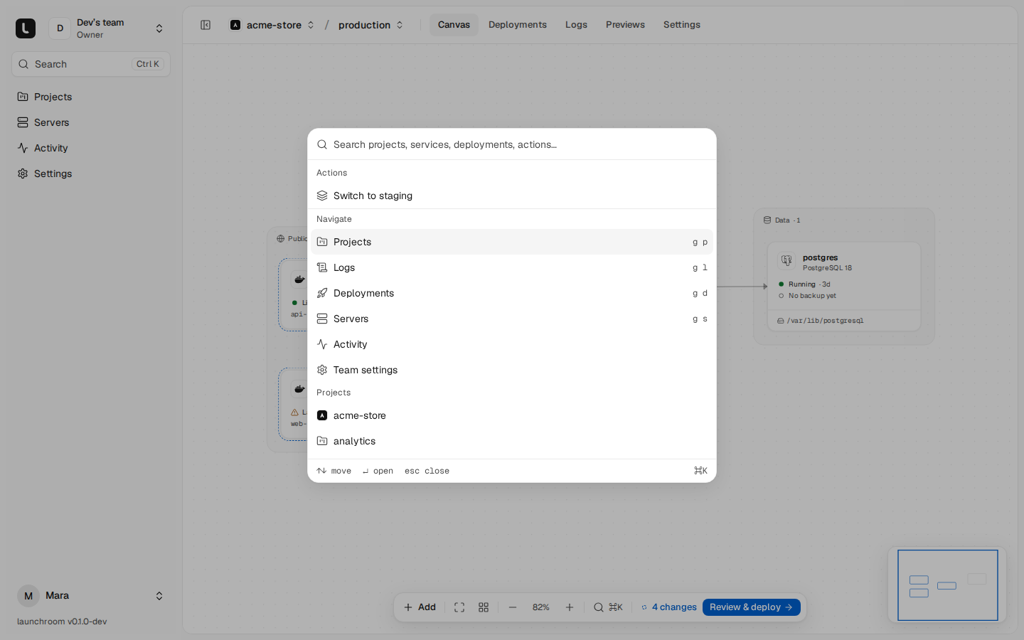Click Review & deploy button
This screenshot has height=640, width=1024.
[752, 607]
